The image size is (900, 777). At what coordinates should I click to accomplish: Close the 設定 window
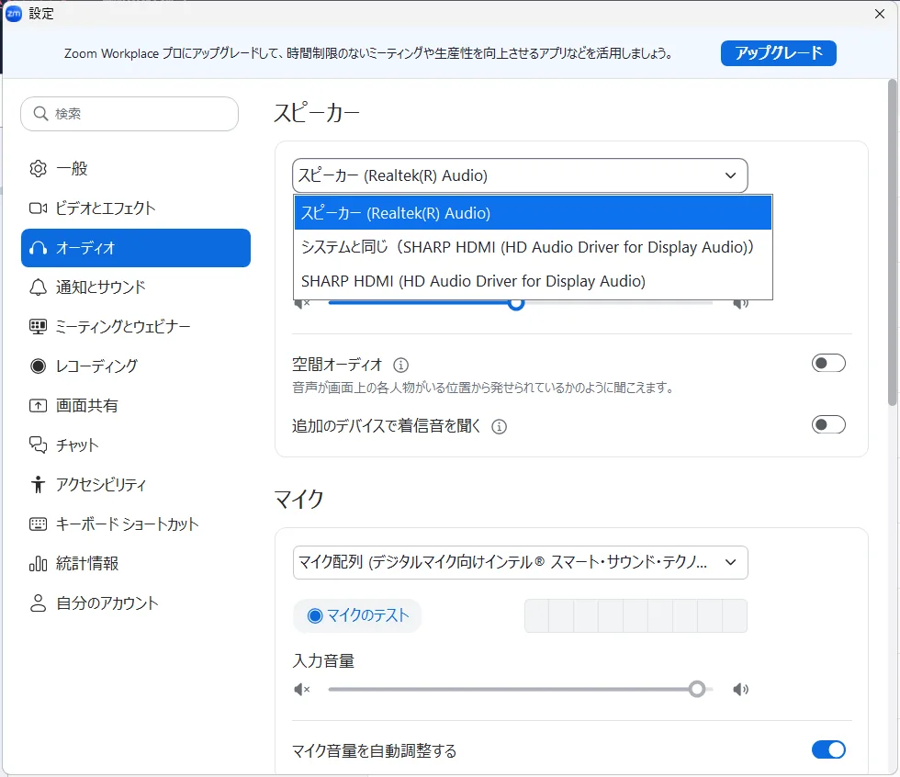pos(880,14)
